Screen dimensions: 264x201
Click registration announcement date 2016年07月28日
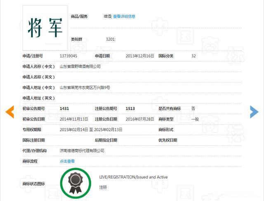tap(139, 119)
